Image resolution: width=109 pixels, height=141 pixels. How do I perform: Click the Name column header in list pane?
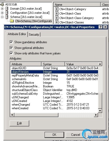[77, 5]
